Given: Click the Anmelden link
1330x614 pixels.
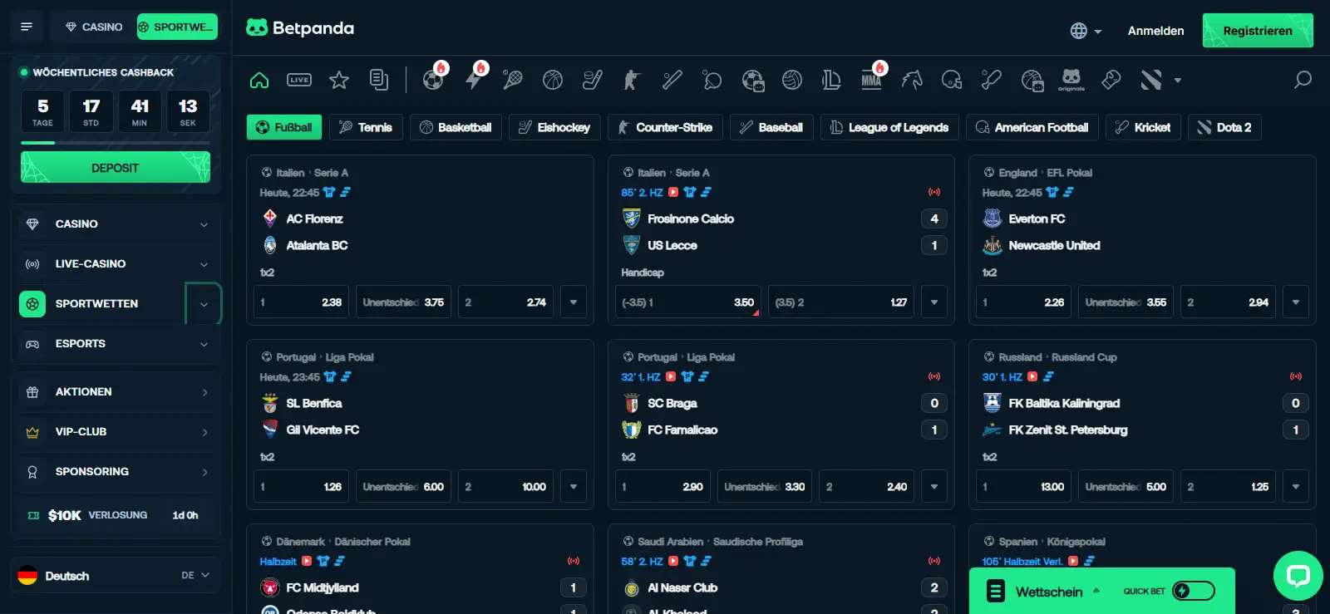Looking at the screenshot, I should (x=1155, y=31).
